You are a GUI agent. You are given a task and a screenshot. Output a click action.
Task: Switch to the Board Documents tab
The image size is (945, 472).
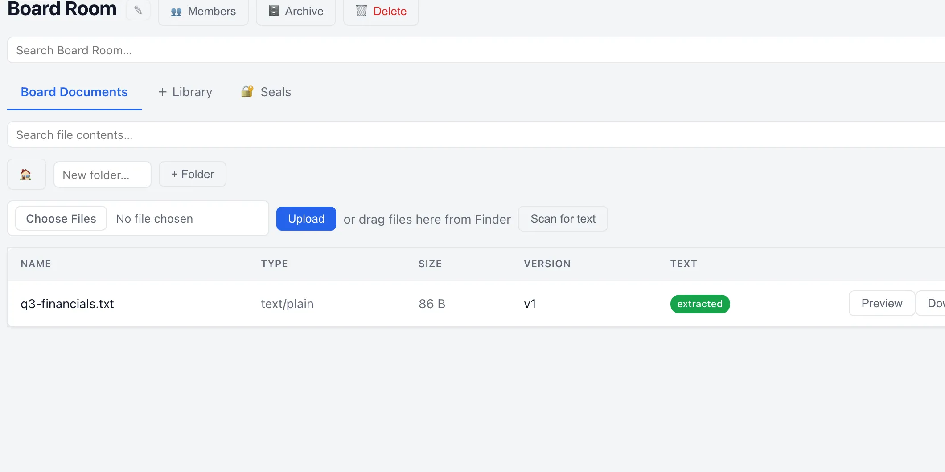click(74, 92)
